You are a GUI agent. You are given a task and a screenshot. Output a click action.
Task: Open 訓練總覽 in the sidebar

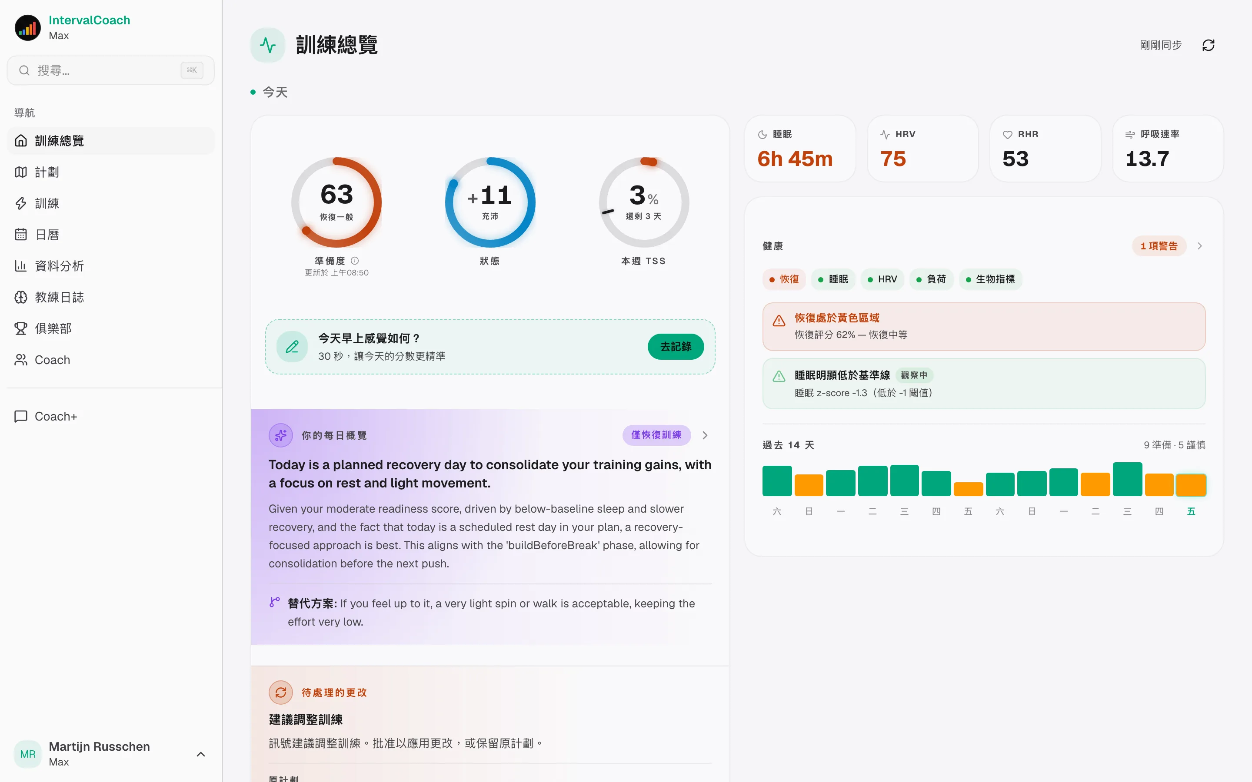tap(111, 141)
